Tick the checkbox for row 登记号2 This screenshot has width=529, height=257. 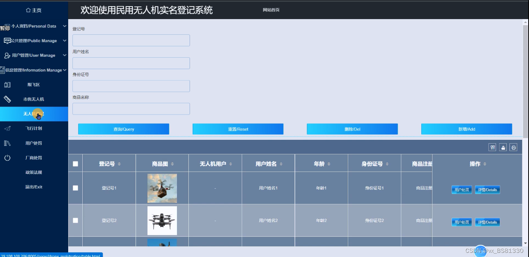(75, 220)
